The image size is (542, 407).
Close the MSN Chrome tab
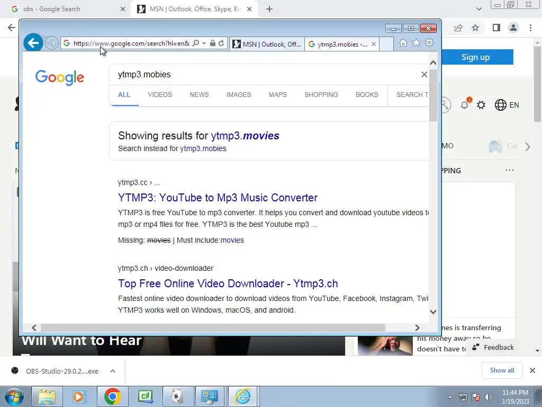pos(249,9)
